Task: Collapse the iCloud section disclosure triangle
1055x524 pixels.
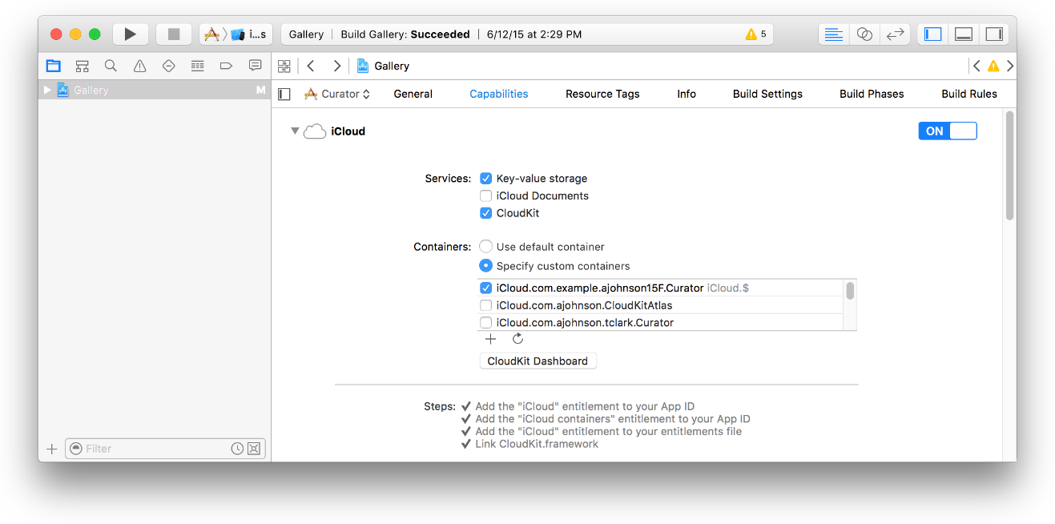Action: tap(295, 131)
